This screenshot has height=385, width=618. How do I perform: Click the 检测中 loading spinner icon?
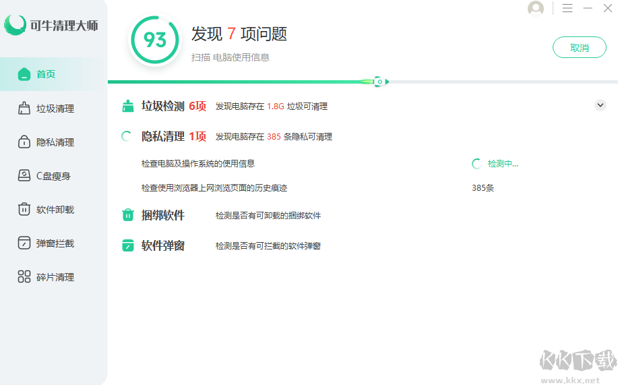tap(476, 164)
